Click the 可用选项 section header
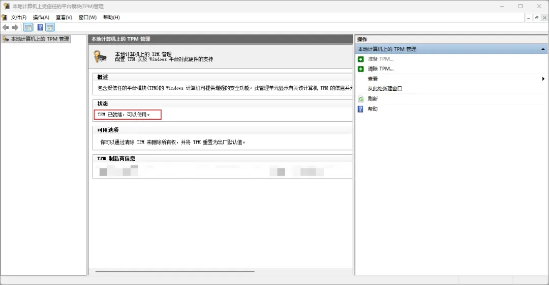The image size is (549, 285). tap(108, 130)
